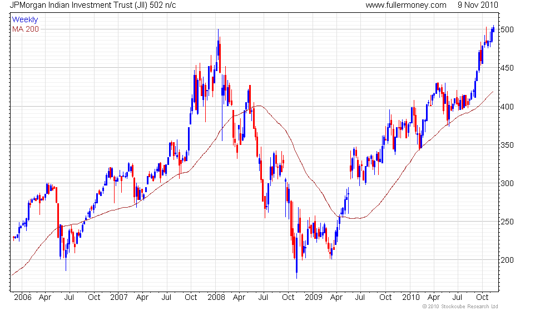Click the chart title 'JPMorgan Indian Investment Trust (JII) 502 n/c'

(92, 5)
